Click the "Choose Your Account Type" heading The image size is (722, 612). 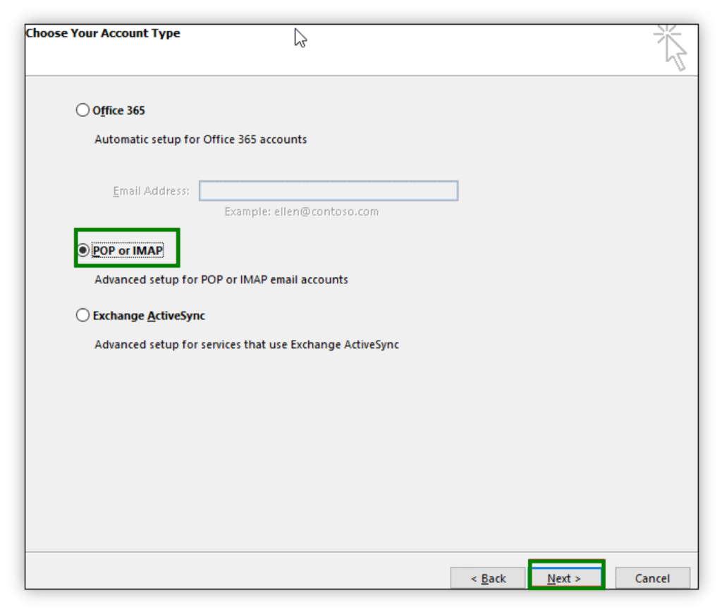coord(103,33)
